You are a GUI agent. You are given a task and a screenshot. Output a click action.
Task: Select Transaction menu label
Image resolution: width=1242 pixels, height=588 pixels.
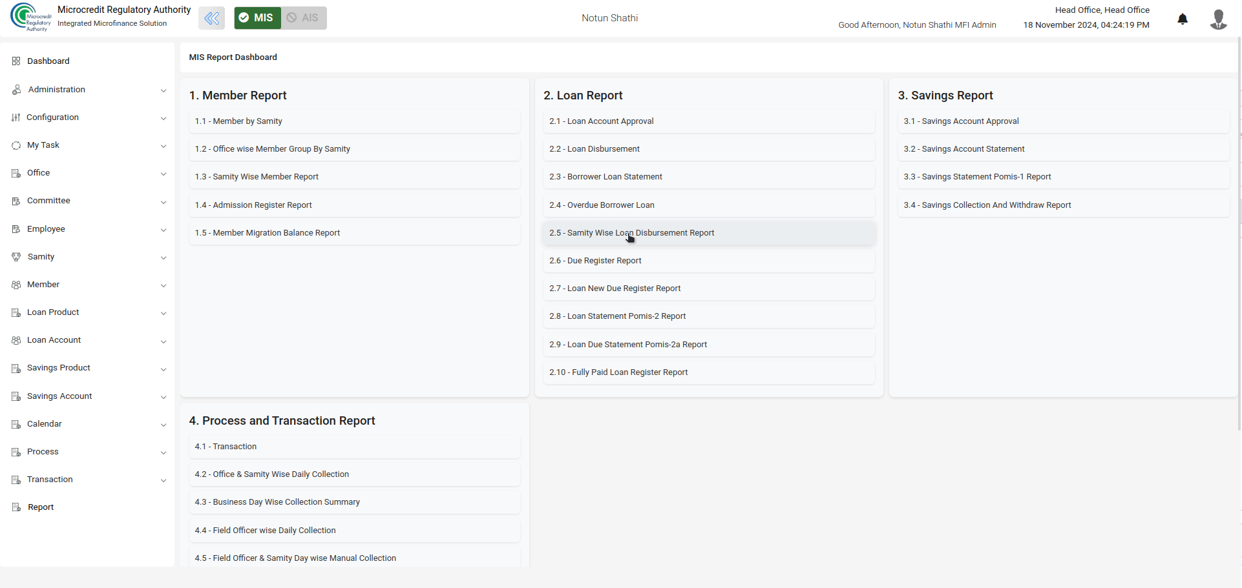click(50, 480)
